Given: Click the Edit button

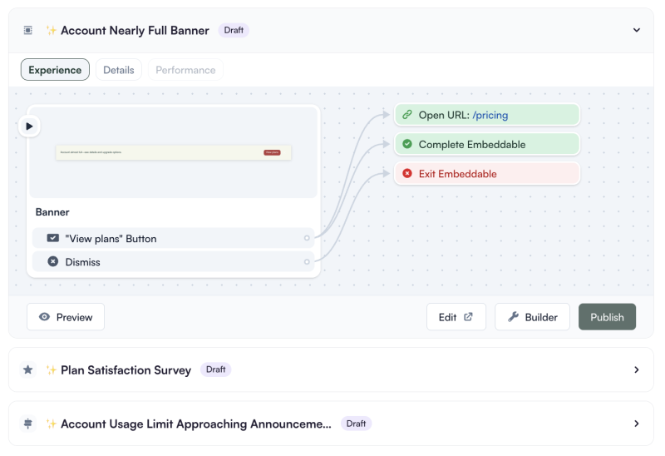Looking at the screenshot, I should point(456,317).
